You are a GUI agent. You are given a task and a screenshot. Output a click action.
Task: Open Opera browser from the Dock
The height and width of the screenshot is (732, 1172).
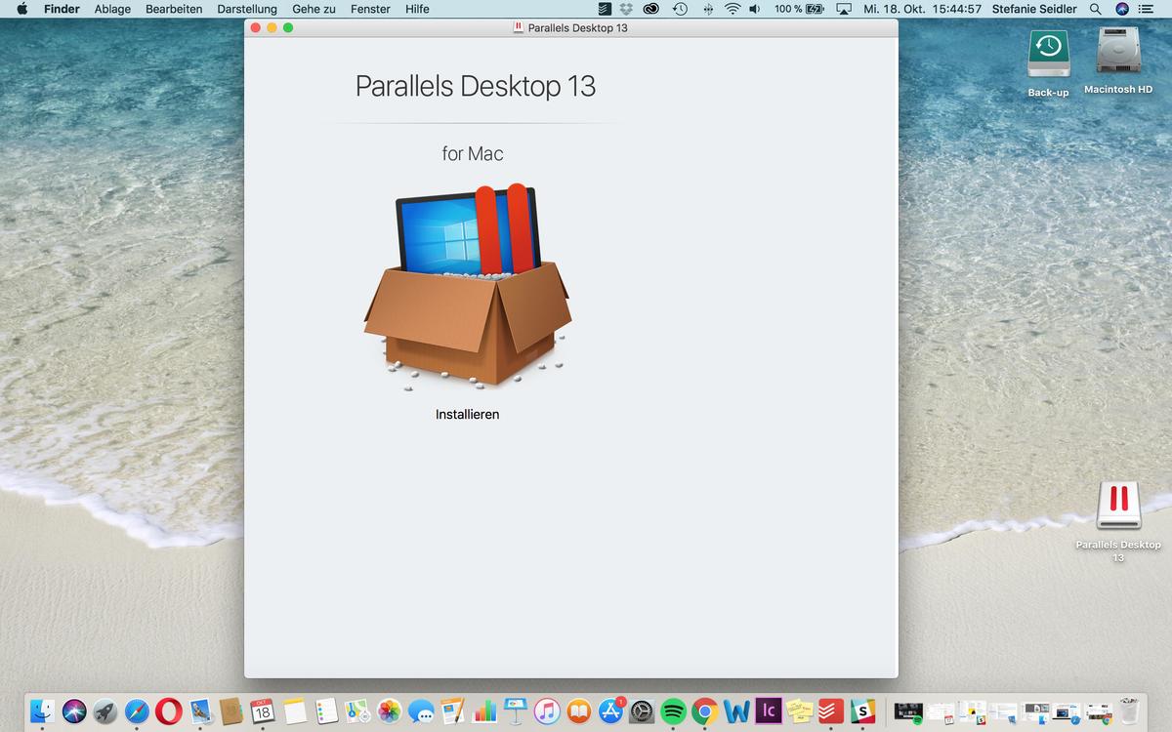[x=169, y=712]
